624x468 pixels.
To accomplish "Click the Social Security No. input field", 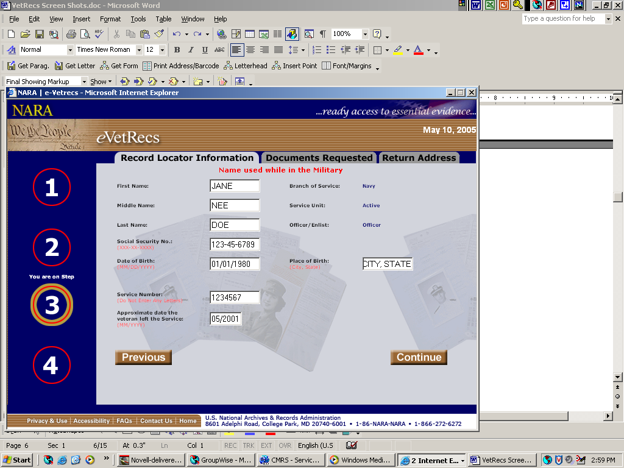I will 235,244.
